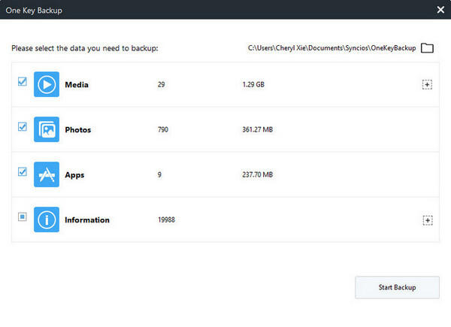Select the Media row label
451x327 pixels.
click(77, 85)
